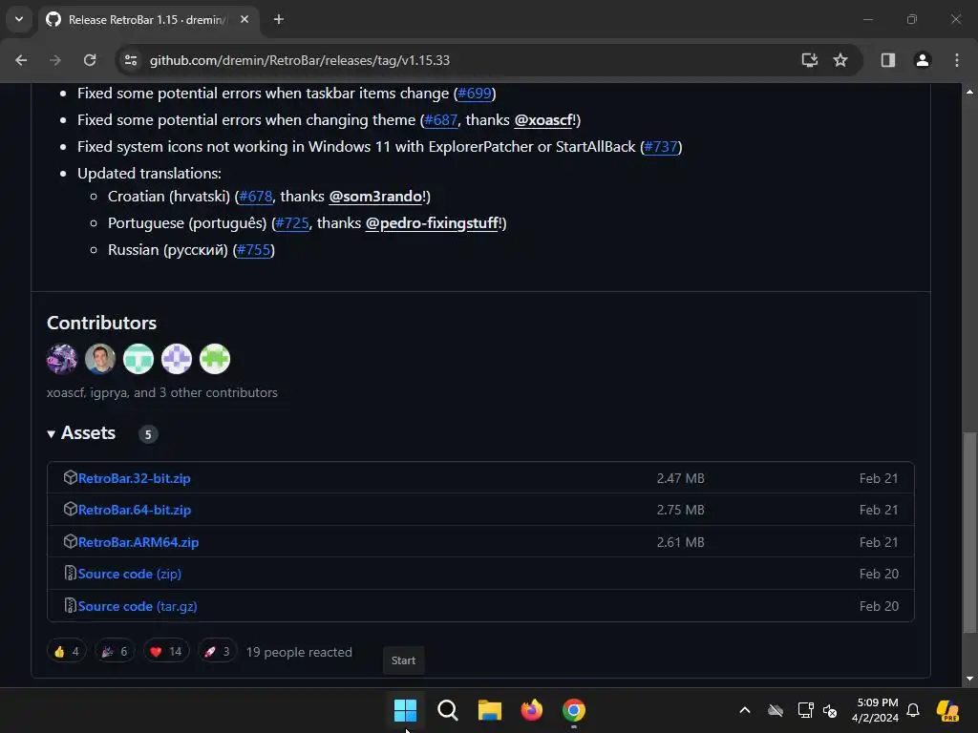The image size is (978, 733).
Task: Click package icon beside RetroBar.32-bit.zip
Action: point(71,477)
